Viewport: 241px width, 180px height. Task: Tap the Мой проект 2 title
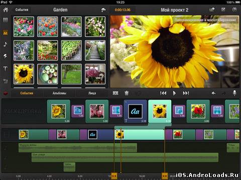tap(175, 10)
